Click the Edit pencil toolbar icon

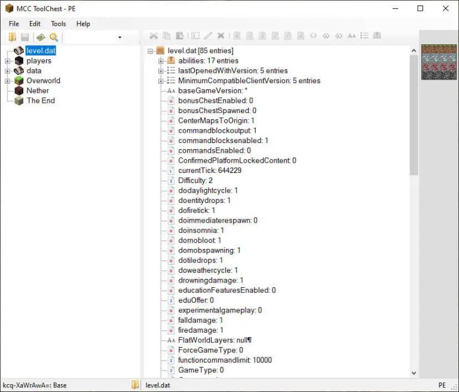pos(208,36)
